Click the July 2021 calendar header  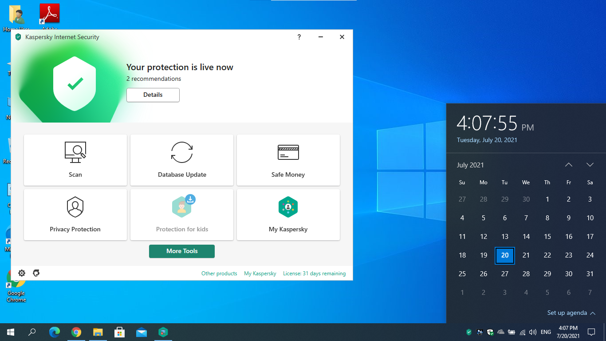pyautogui.click(x=470, y=165)
